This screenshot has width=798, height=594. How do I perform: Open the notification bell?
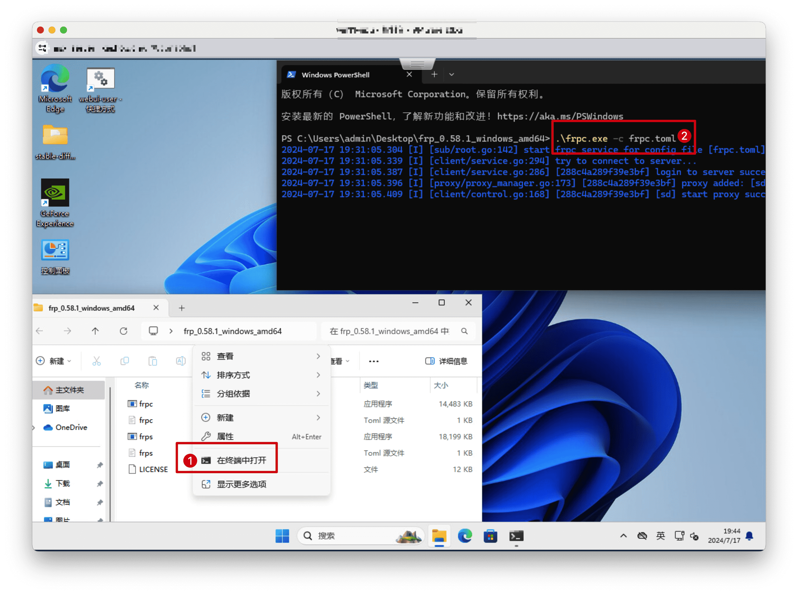pyautogui.click(x=749, y=536)
